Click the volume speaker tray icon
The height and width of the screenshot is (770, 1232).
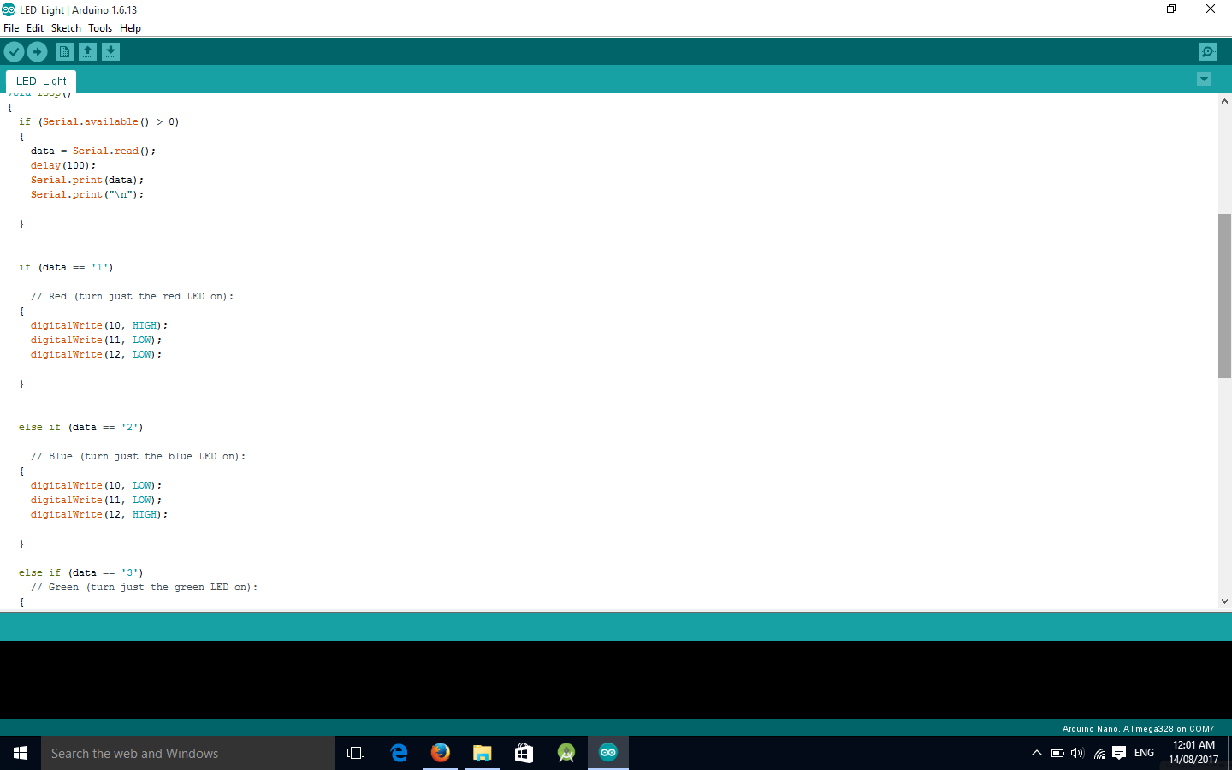1077,753
